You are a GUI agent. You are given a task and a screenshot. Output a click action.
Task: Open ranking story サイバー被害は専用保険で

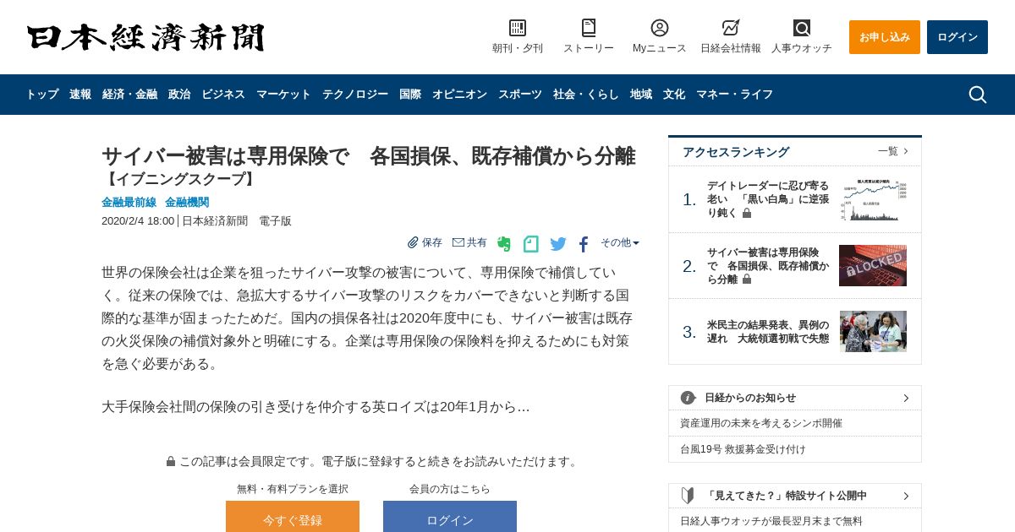click(768, 265)
